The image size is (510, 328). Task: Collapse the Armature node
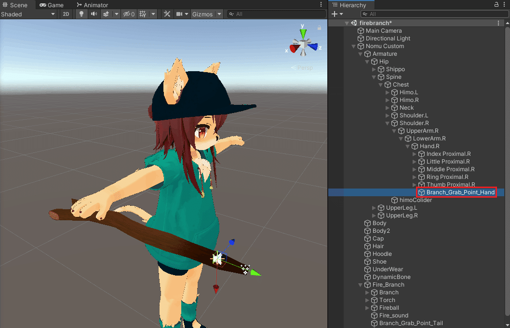click(x=361, y=54)
